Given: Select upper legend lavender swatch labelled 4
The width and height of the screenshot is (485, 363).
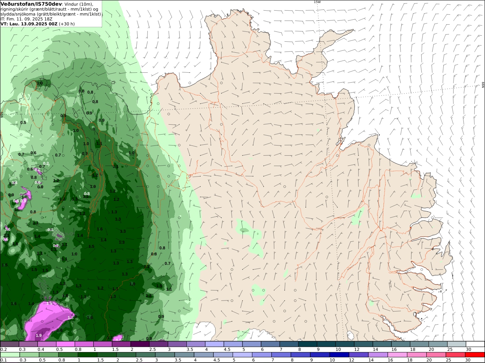Looking at the screenshot, I should (x=214, y=344).
